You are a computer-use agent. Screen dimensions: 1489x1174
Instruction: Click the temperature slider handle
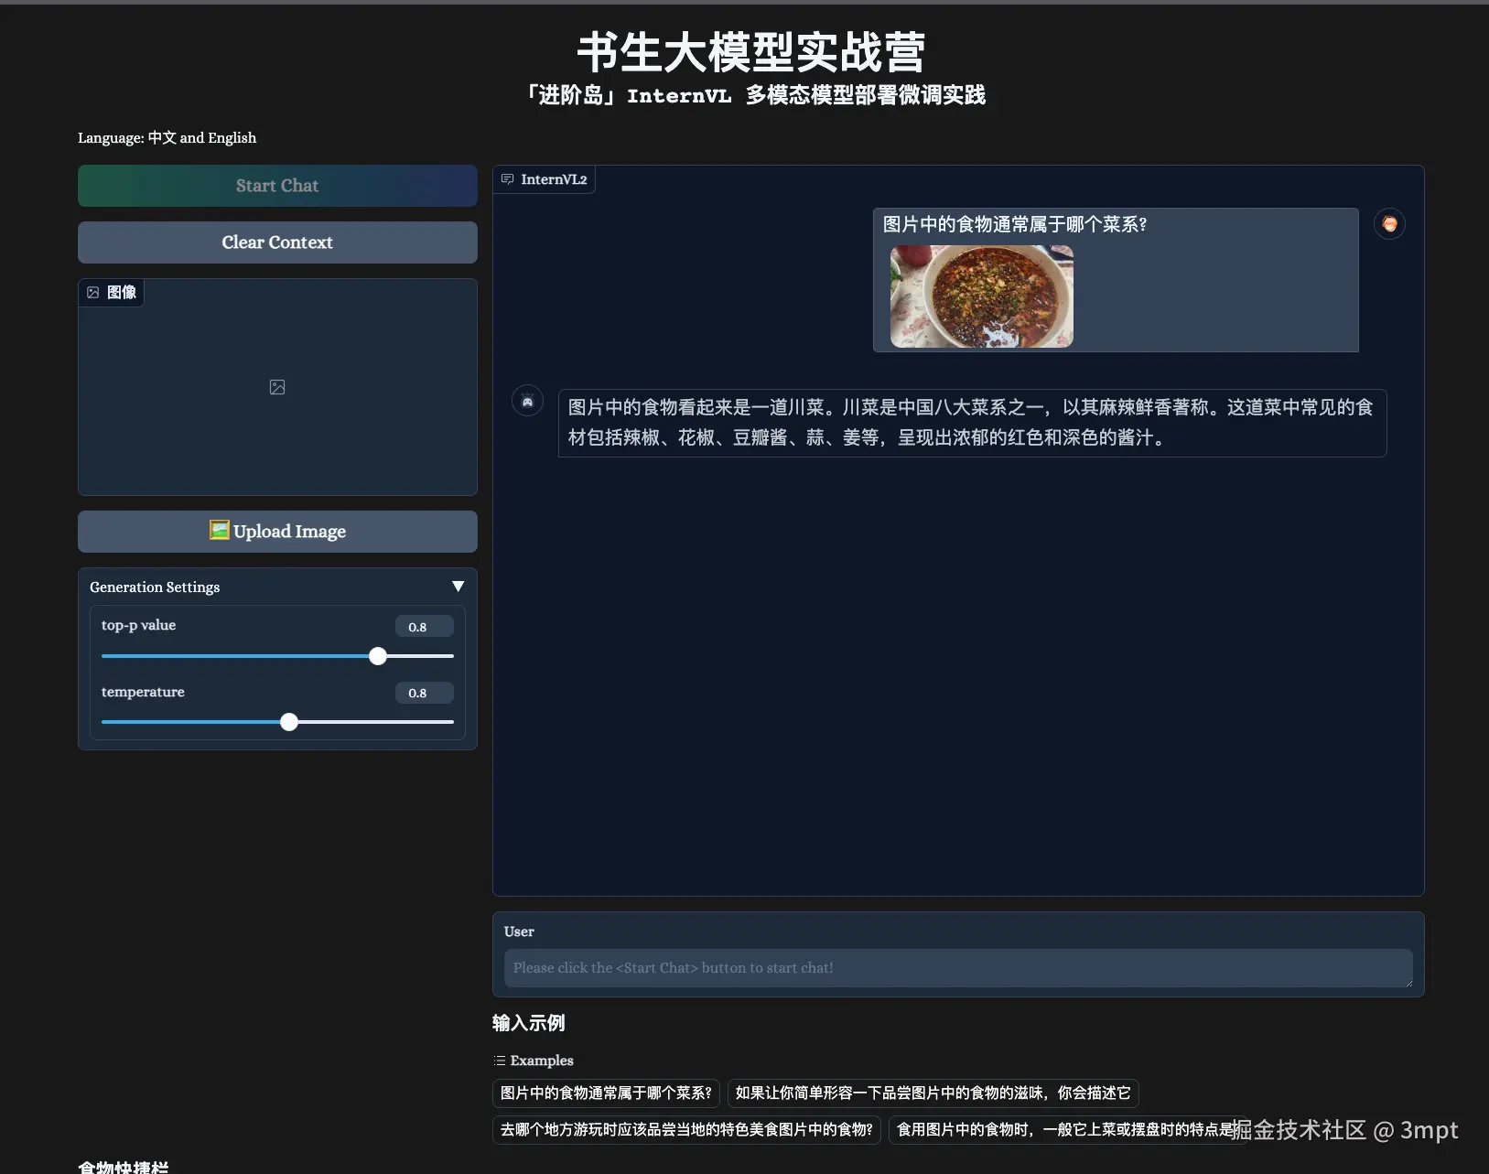pos(289,722)
